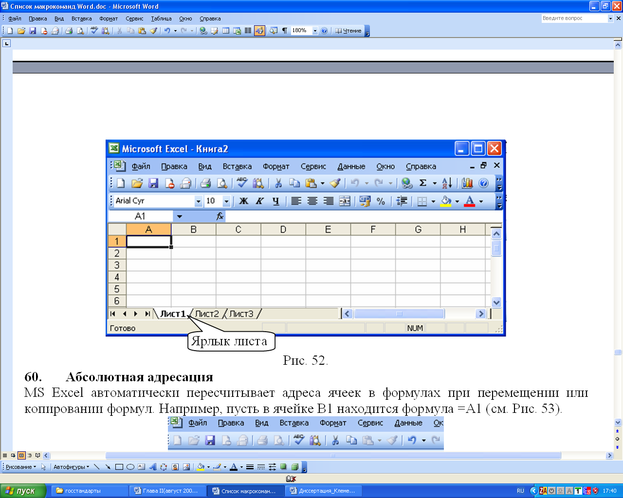The image size is (623, 498).
Task: Expand Fill Color dropdown arrow in Drawing toolbar
Action: 208,467
